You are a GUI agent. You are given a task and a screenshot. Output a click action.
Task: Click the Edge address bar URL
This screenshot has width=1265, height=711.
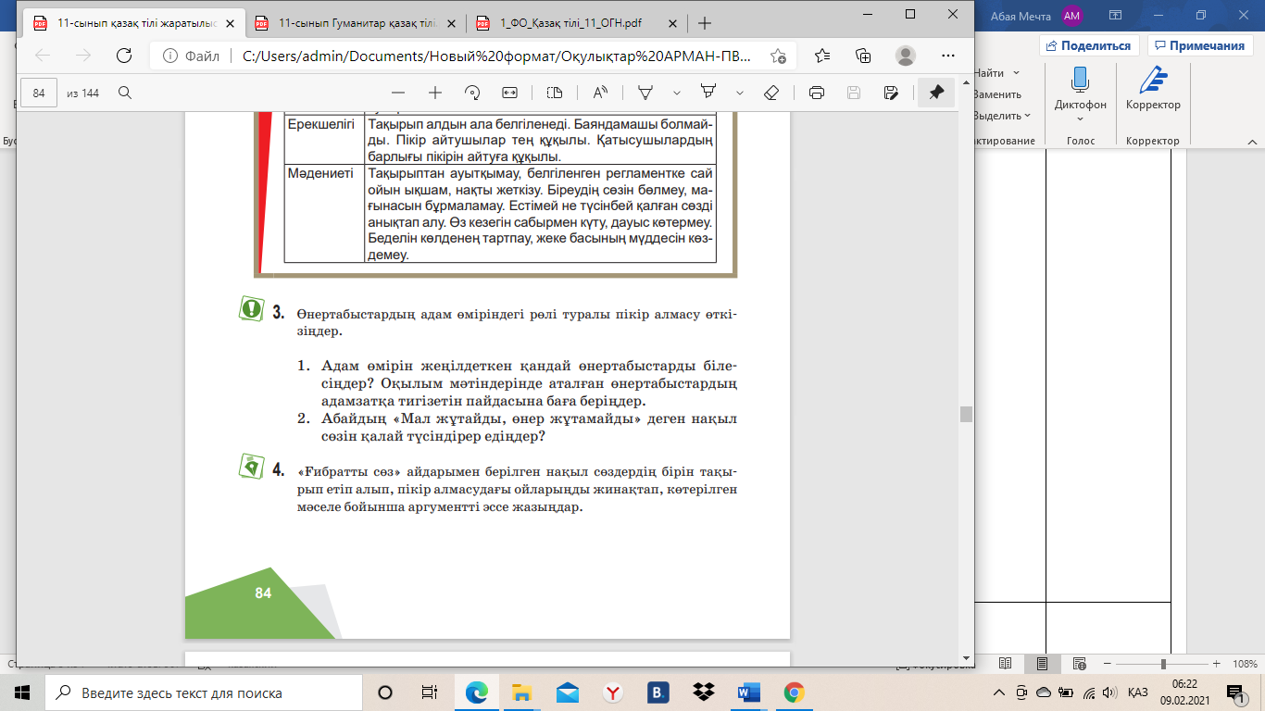pyautogui.click(x=496, y=56)
